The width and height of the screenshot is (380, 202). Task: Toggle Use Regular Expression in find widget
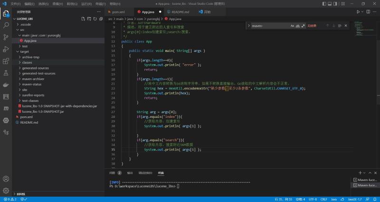click(303, 26)
